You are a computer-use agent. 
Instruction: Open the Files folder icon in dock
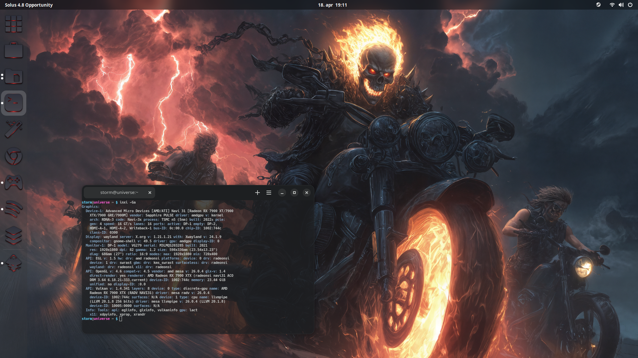click(x=14, y=77)
